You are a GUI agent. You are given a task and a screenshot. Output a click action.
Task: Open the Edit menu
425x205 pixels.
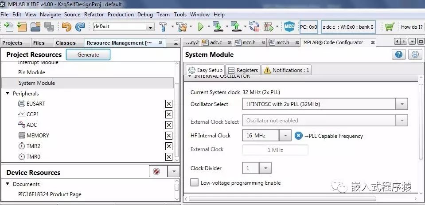point(17,15)
